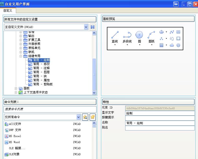Screen dimensions: 198x159
Task: Click the 显示文字 field containing 绘制
Action: (160, 113)
